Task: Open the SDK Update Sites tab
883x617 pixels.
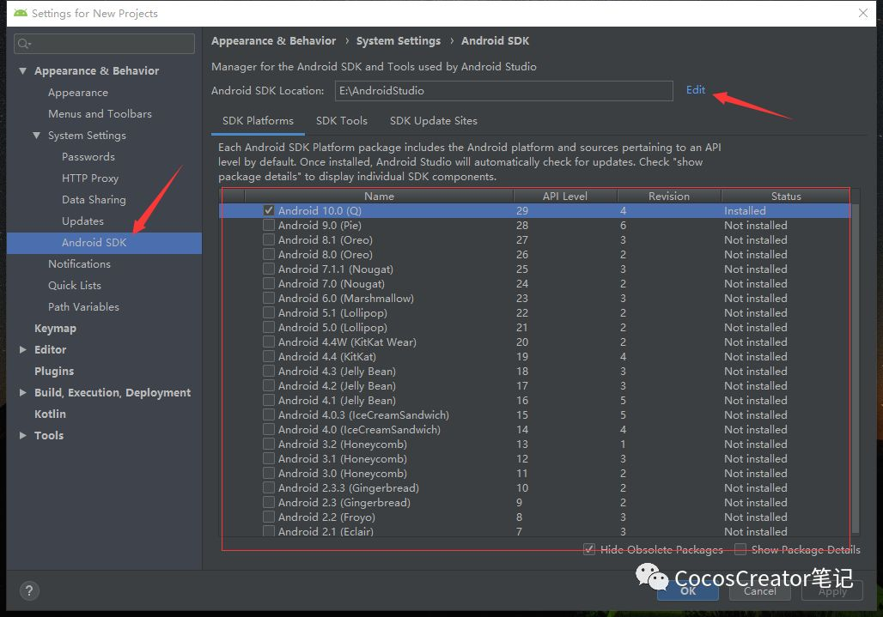Action: [x=433, y=121]
